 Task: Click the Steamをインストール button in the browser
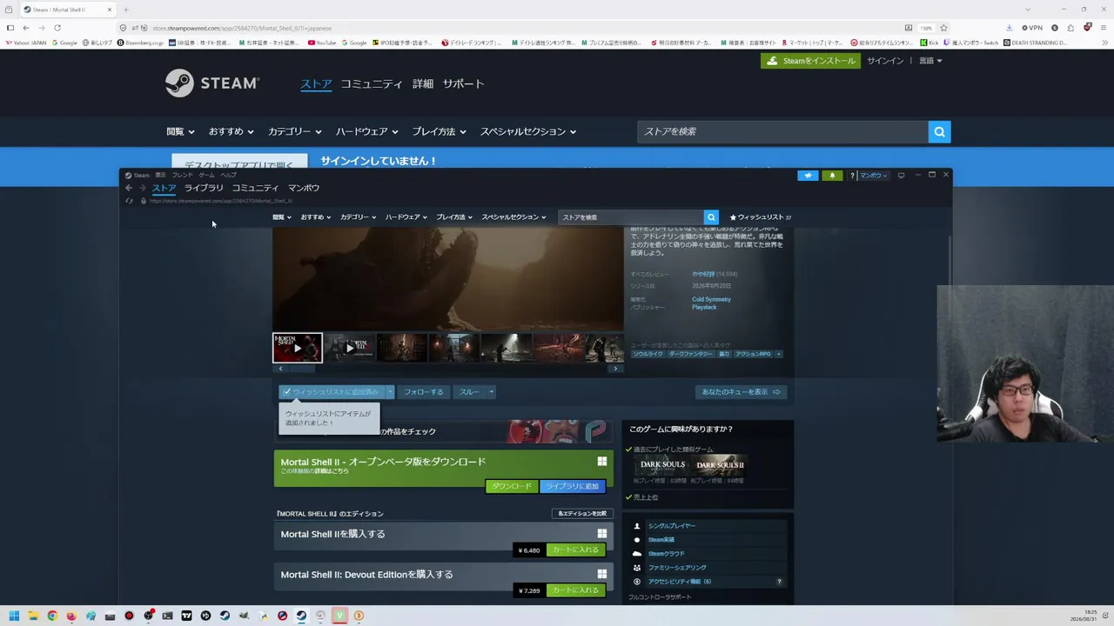pos(810,61)
